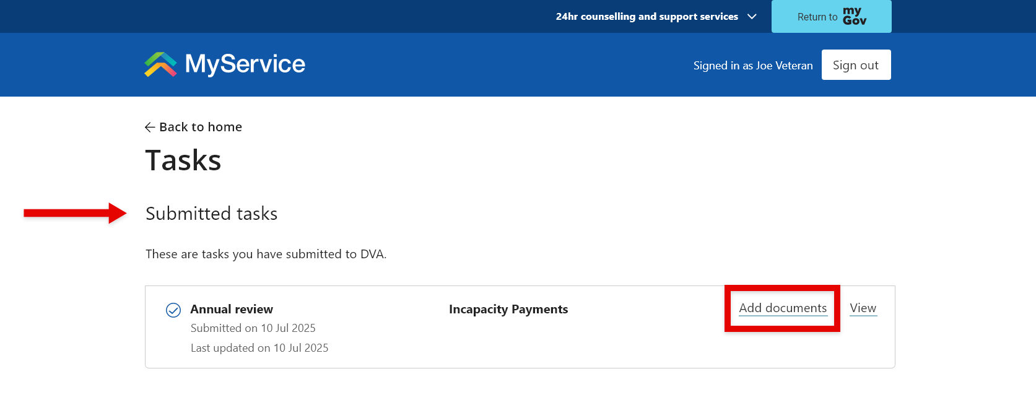The width and height of the screenshot is (1036, 405).
Task: Click the Submitted tasks heading
Action: point(211,214)
